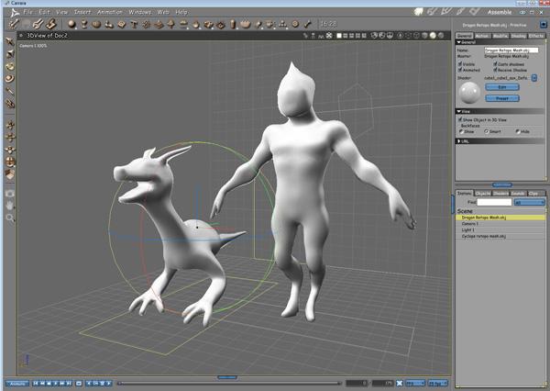Click the X icon beside fps dropdown
550x391 pixels.
(399, 383)
